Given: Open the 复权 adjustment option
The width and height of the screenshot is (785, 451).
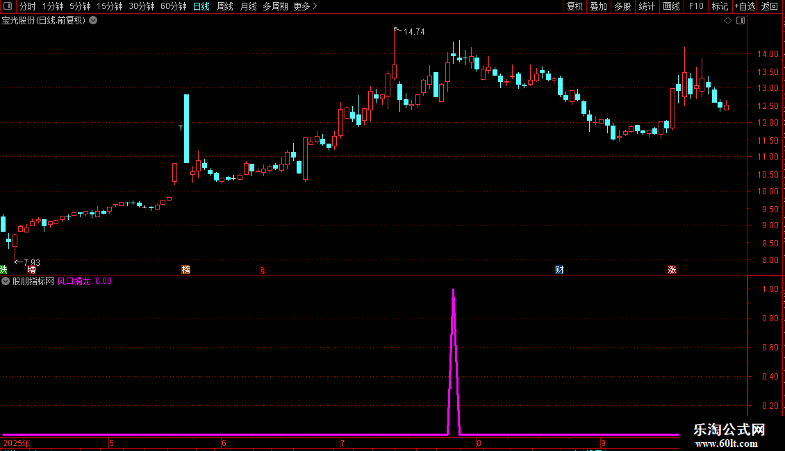Looking at the screenshot, I should point(575,6).
